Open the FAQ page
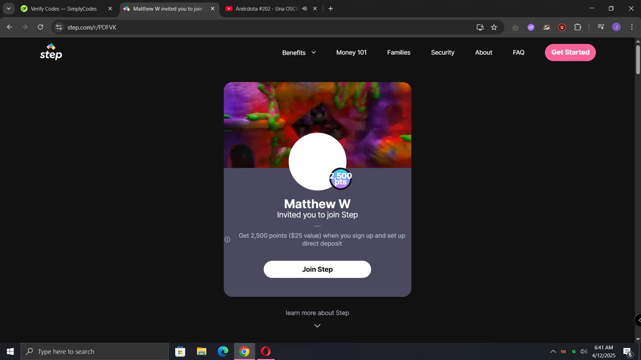This screenshot has height=360, width=641. 518,52
